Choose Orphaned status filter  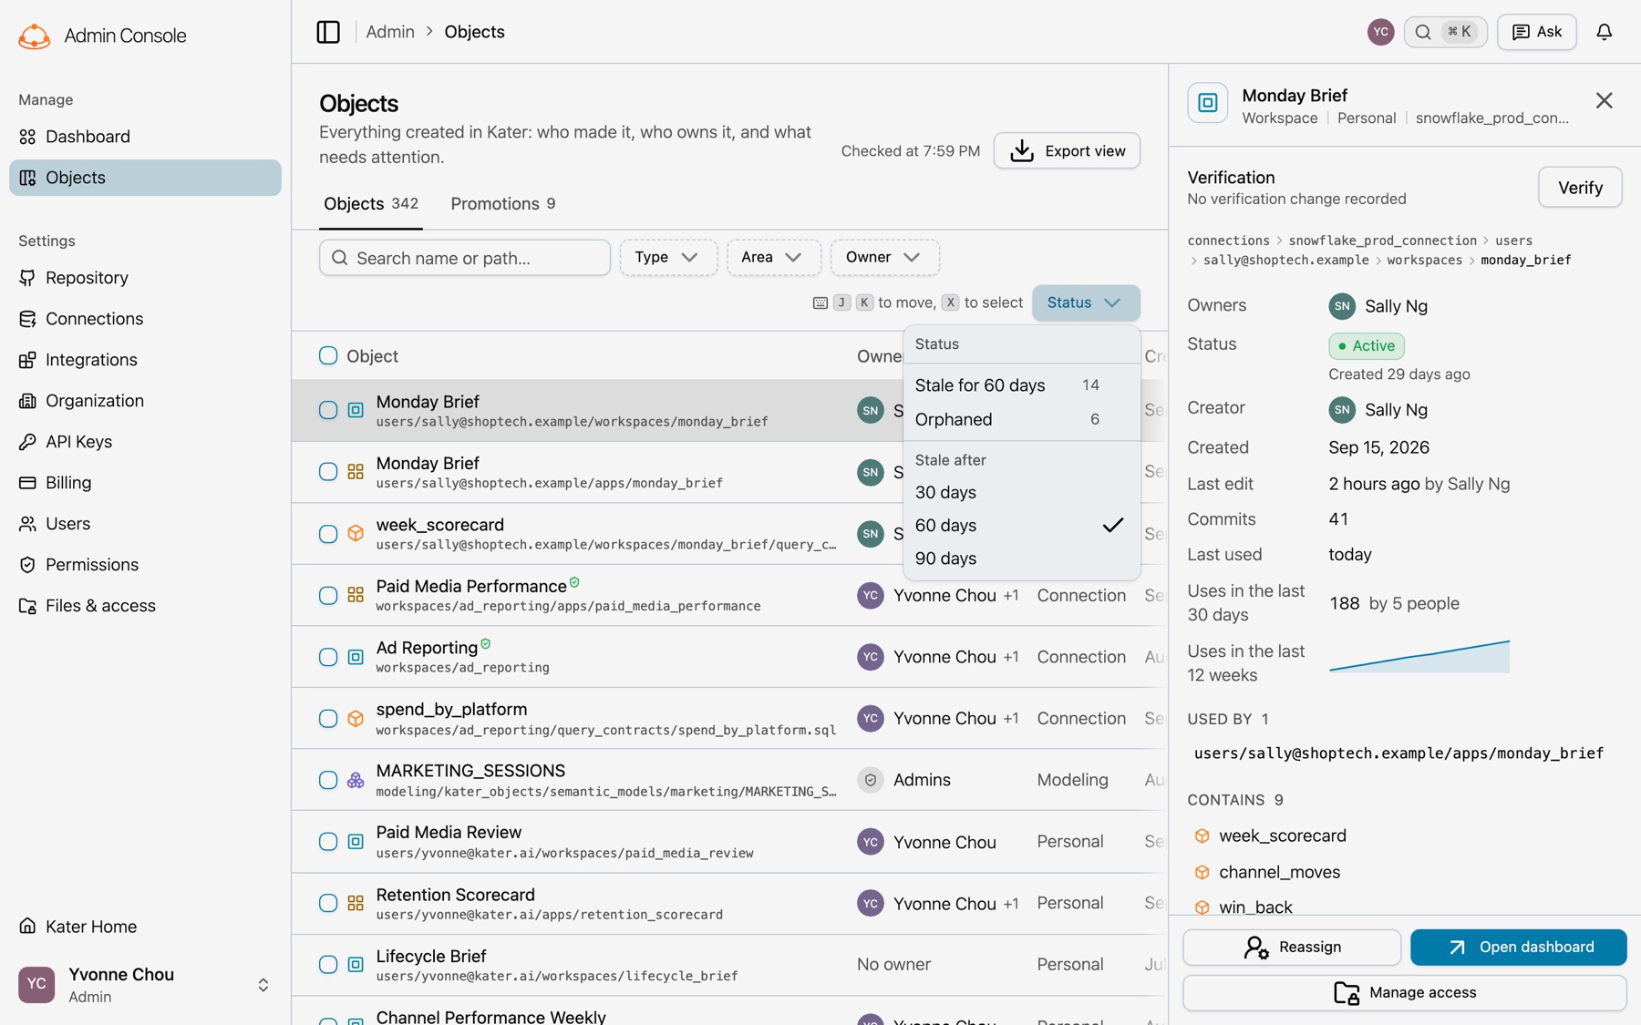1021,419
